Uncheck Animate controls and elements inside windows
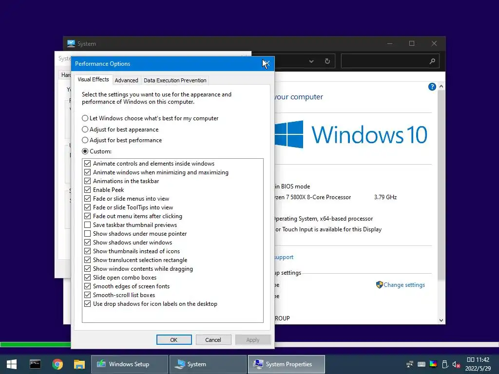499x374 pixels. [88, 164]
